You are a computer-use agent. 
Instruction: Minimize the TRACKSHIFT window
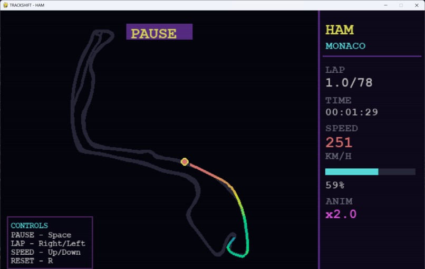point(385,5)
